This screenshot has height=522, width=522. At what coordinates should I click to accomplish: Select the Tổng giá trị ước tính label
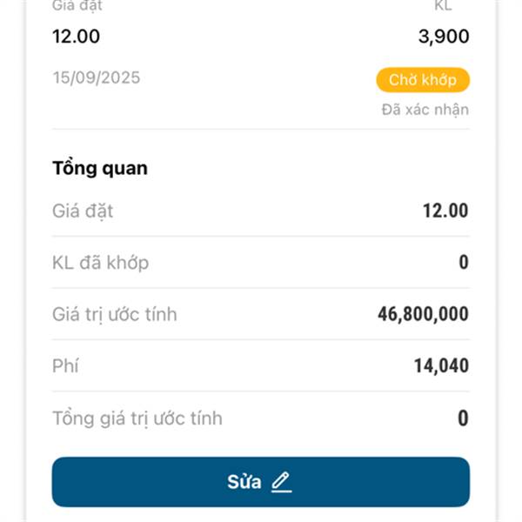137,418
